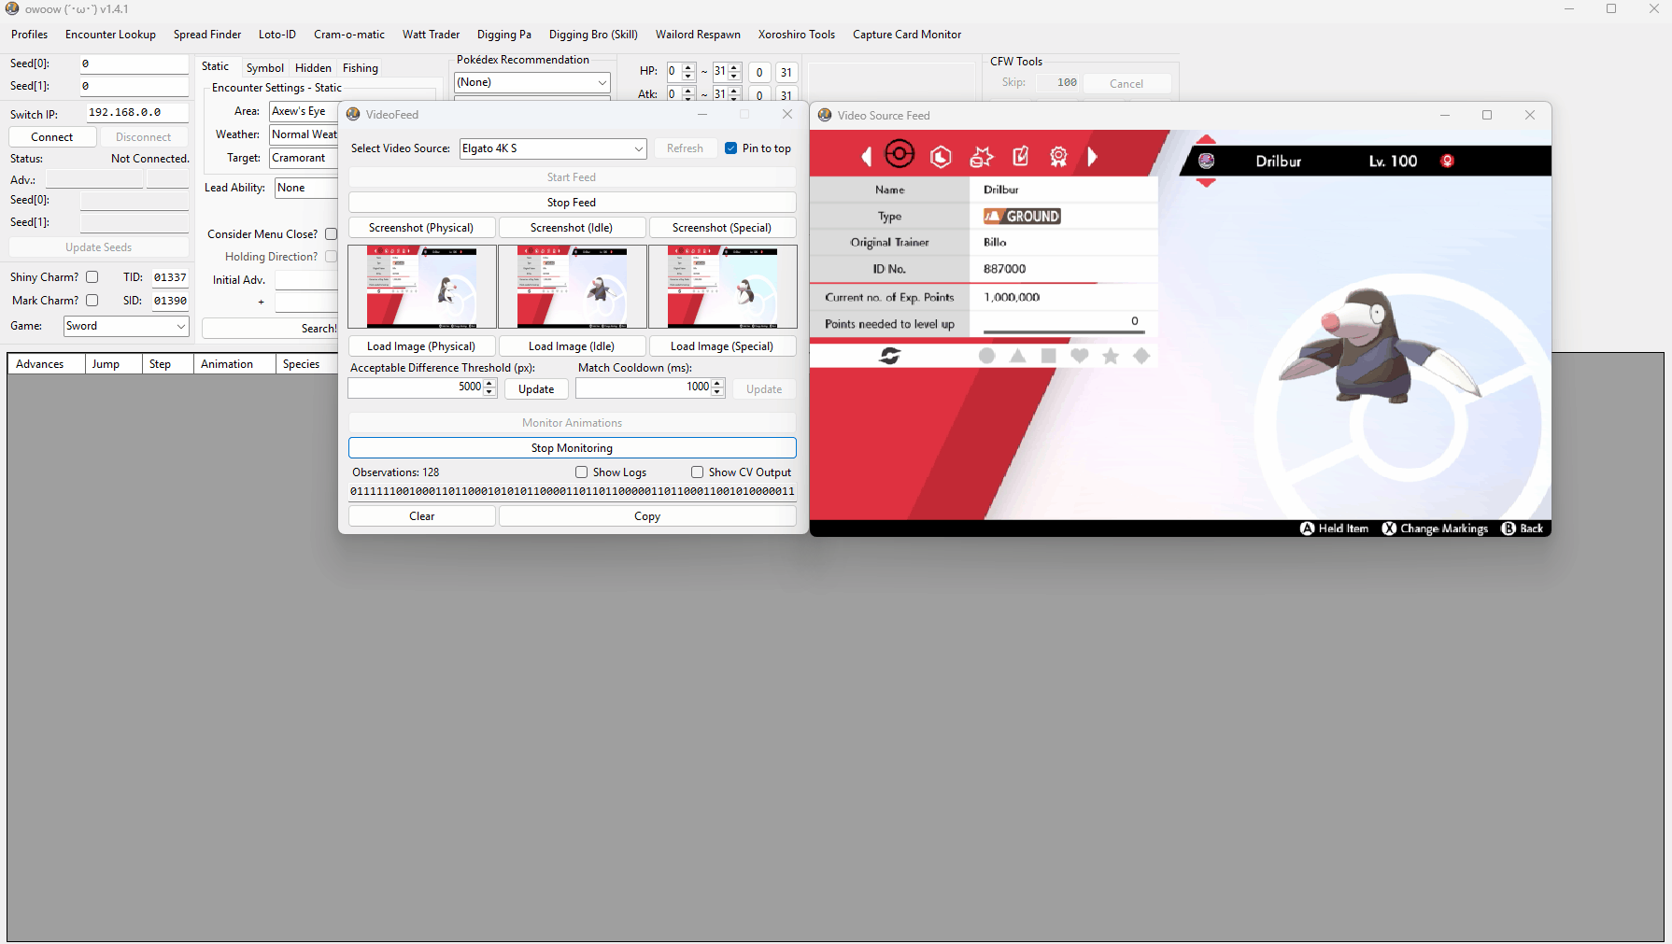Click the Switch IP input field
The height and width of the screenshot is (944, 1672).
137,112
